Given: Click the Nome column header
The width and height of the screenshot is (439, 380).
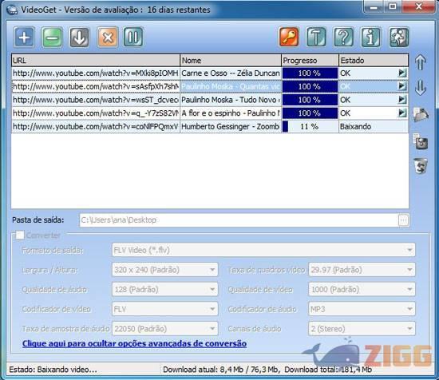Looking at the screenshot, I should point(231,61).
